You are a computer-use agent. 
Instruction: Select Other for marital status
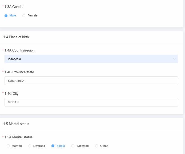(96, 146)
